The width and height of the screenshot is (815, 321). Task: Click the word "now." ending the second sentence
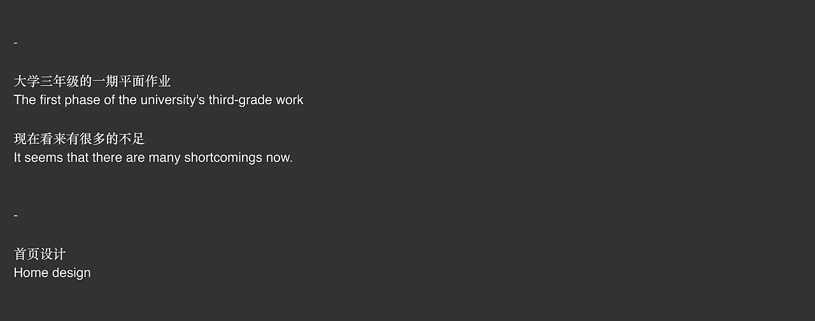pyautogui.click(x=280, y=158)
